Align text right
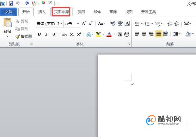 tap(151, 34)
